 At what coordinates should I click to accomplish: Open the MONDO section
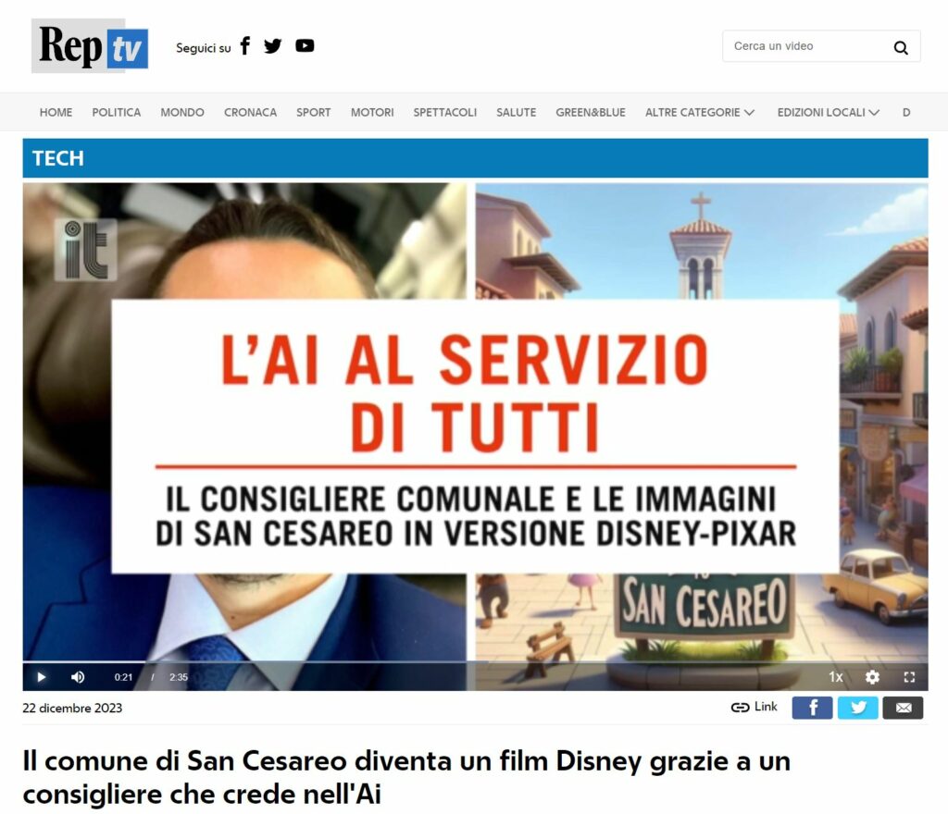tap(182, 112)
